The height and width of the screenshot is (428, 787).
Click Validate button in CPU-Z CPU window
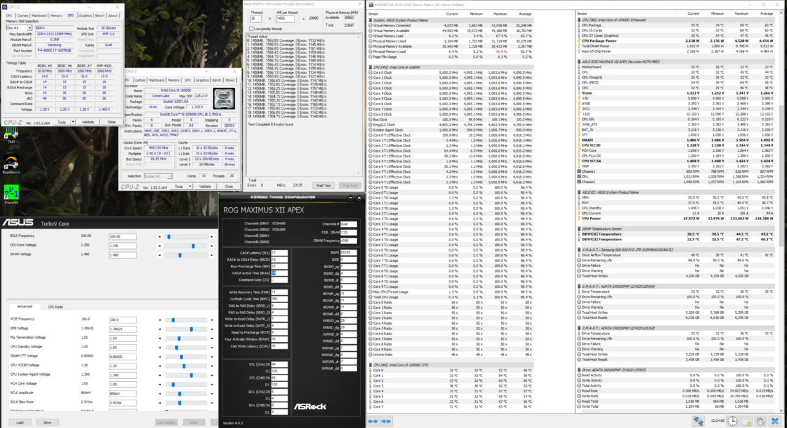205,186
